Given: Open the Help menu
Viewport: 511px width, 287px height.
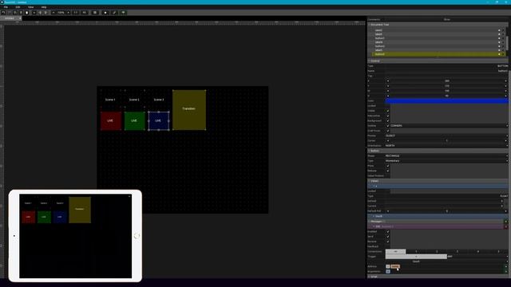Looking at the screenshot, I should tap(44, 7).
